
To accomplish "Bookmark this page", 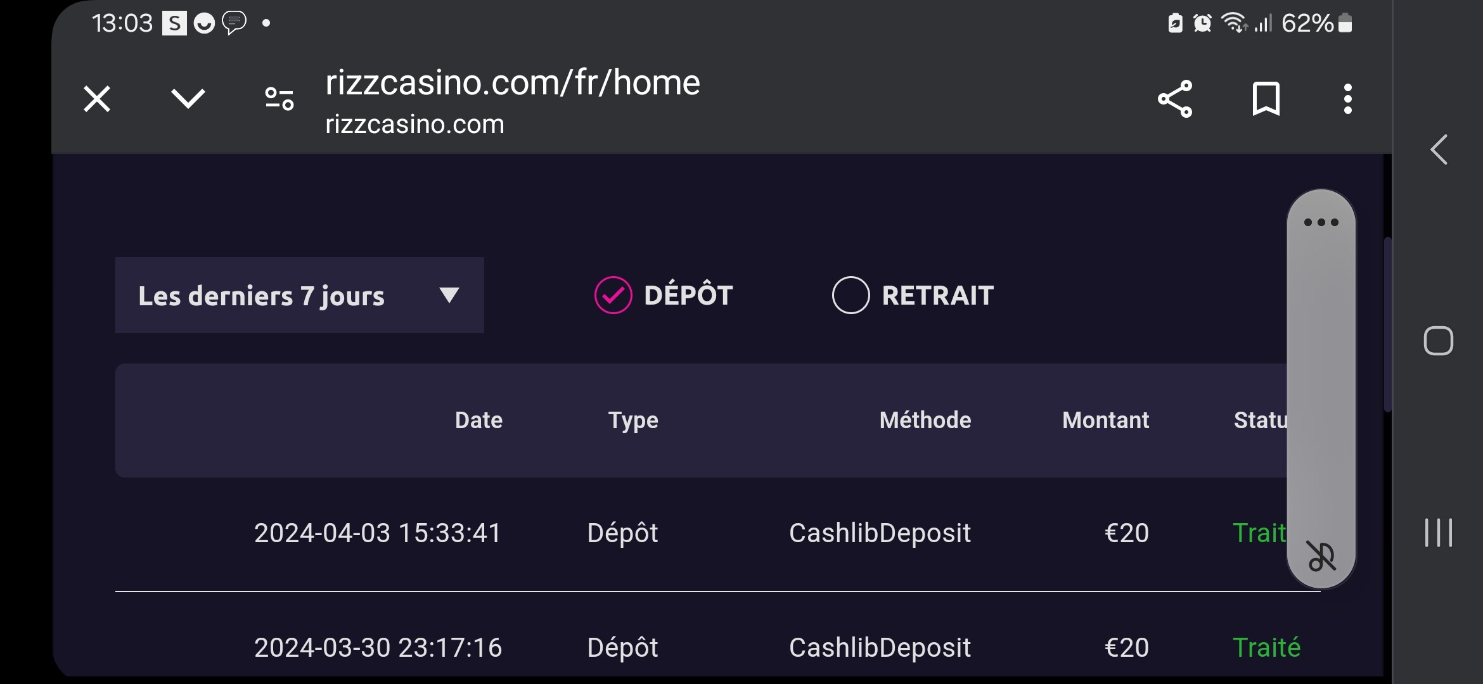I will [x=1266, y=99].
